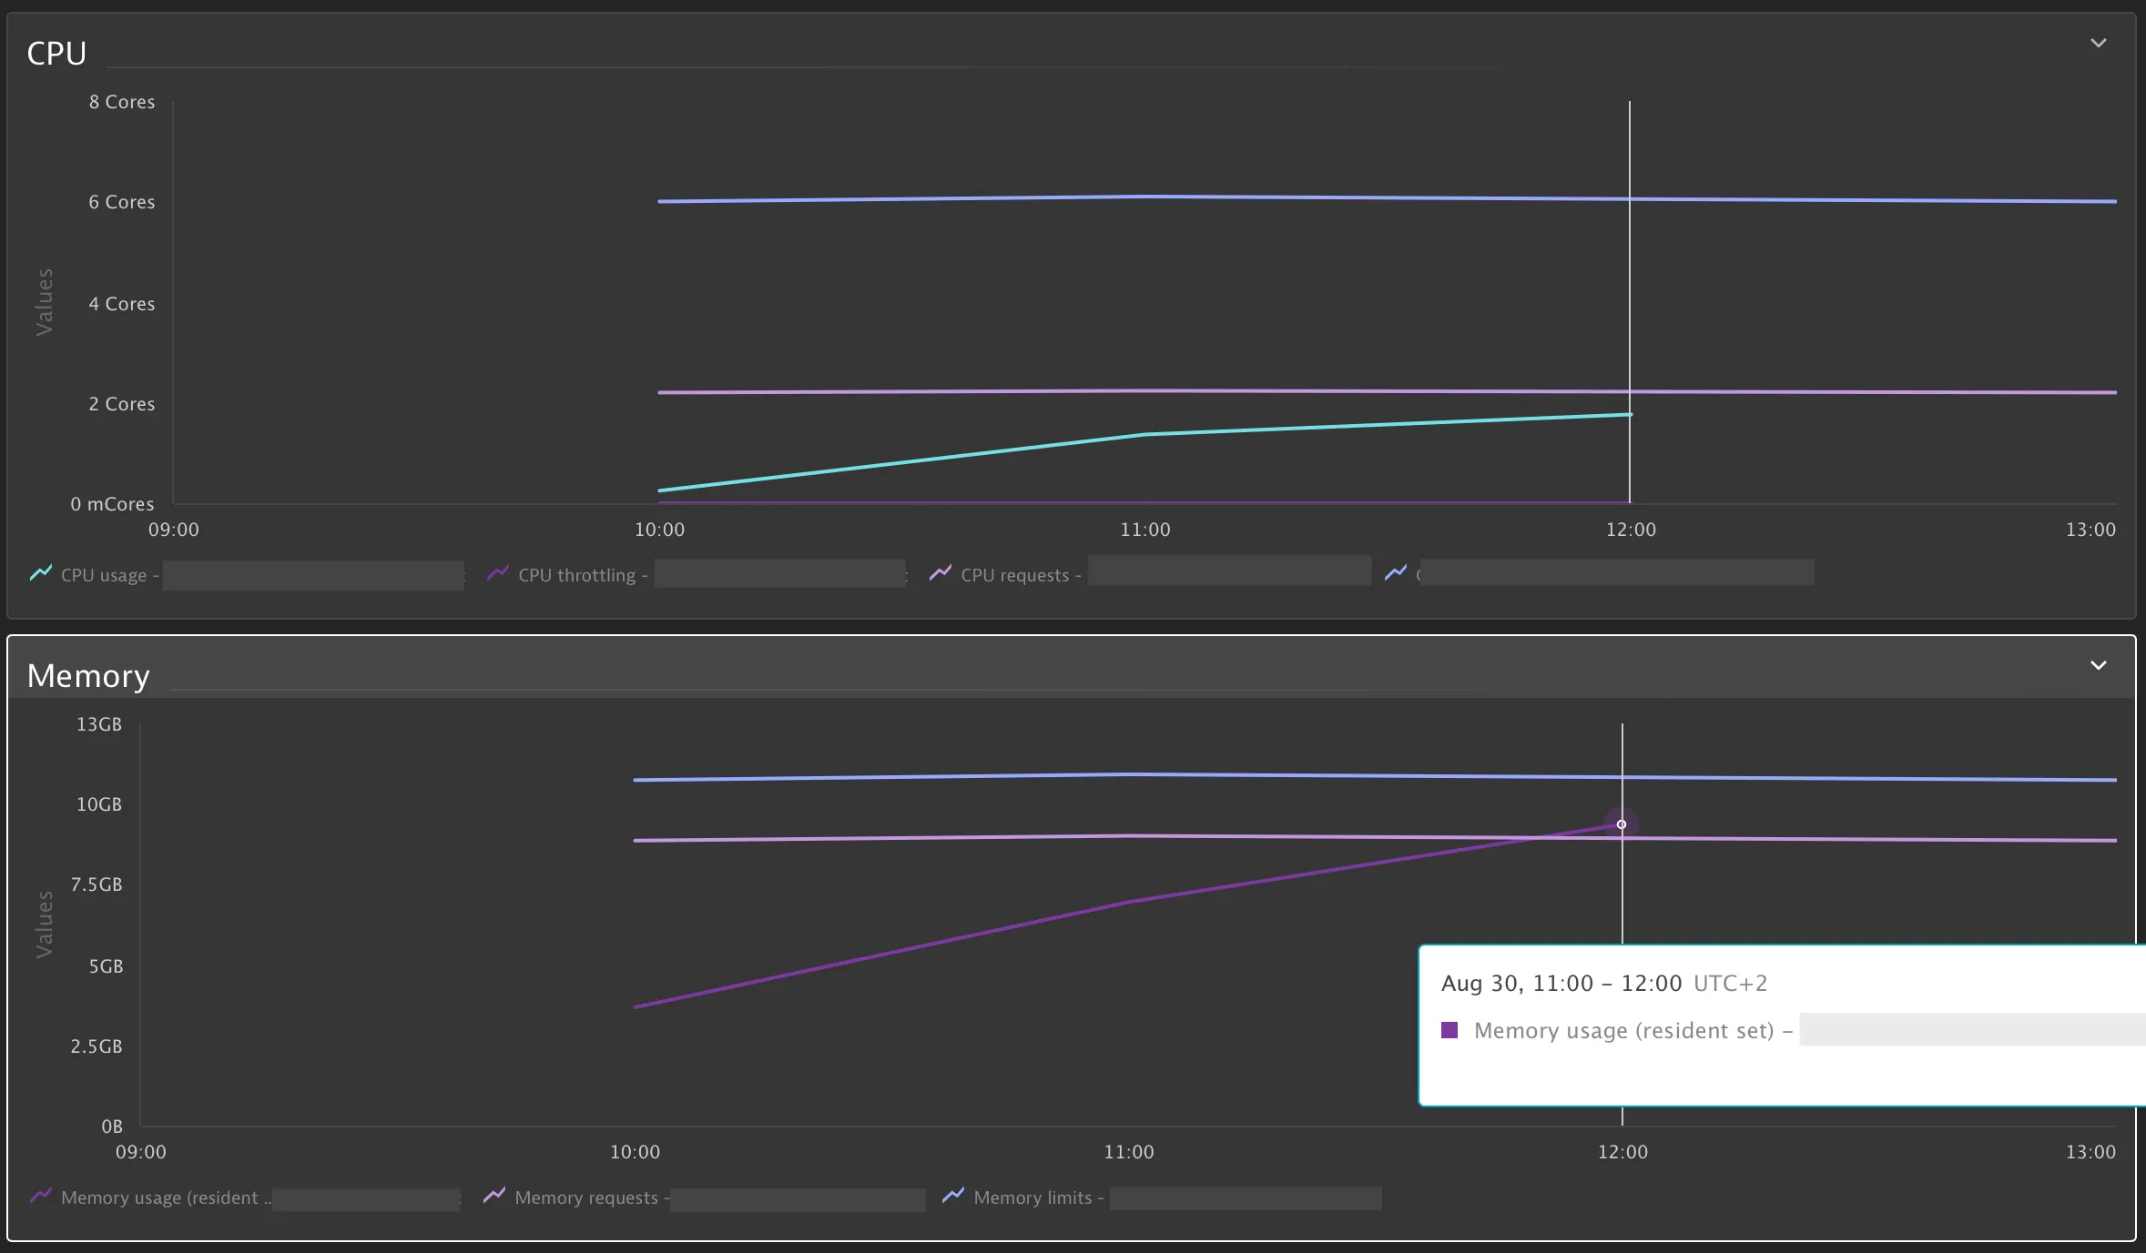
Task: Click the Aug 30 time range text
Action: click(1560, 984)
